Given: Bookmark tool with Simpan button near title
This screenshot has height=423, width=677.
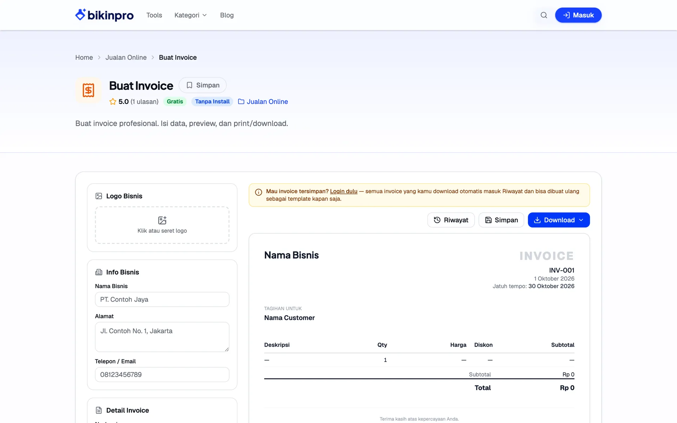Looking at the screenshot, I should [202, 85].
